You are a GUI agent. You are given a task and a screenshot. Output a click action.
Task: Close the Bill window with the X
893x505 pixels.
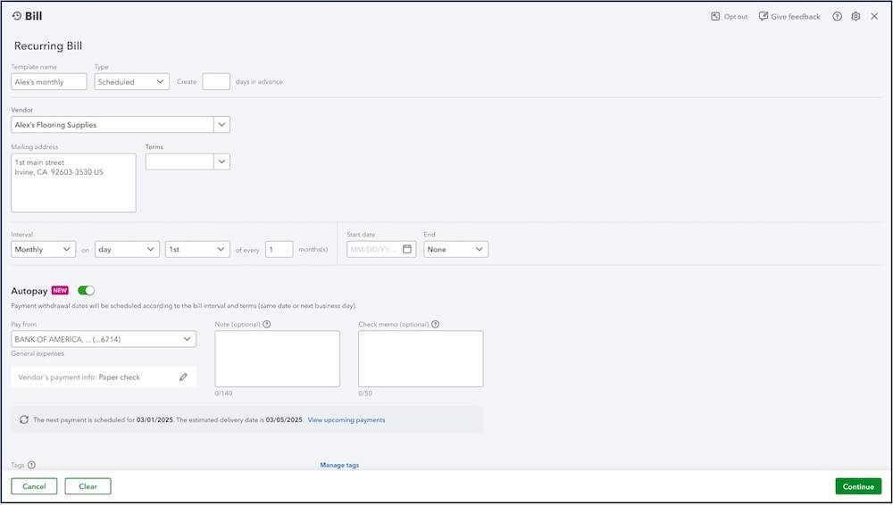pos(874,17)
